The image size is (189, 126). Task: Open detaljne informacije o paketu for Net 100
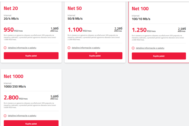[150, 48]
